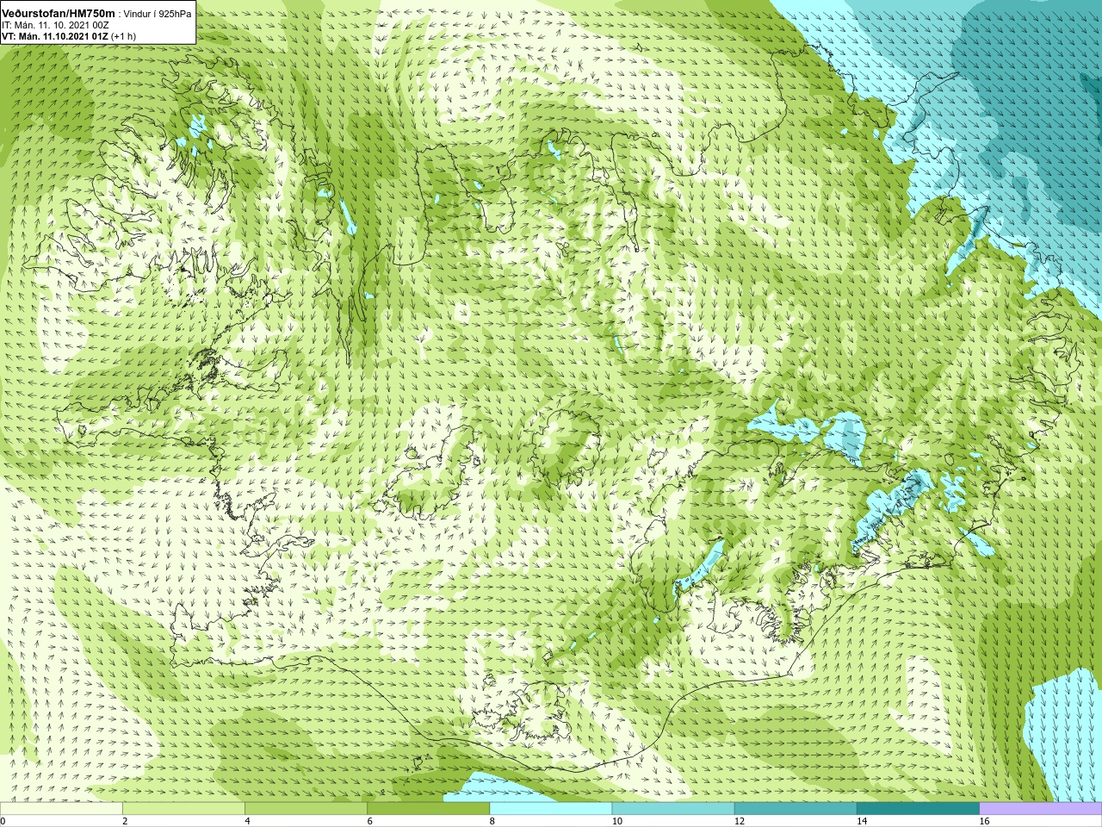Click the legend value label "12"
Image resolution: width=1102 pixels, height=827 pixels.
tap(740, 821)
